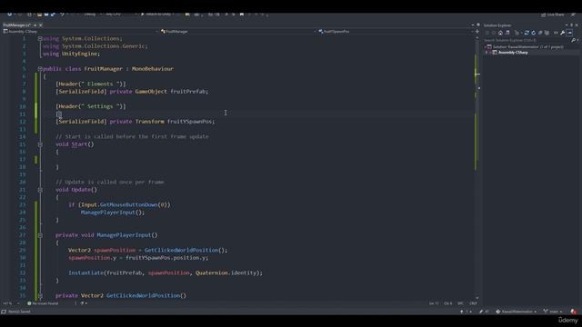The image size is (582, 327).
Task: Click the editor scroll down arrow
Action: 477,298
